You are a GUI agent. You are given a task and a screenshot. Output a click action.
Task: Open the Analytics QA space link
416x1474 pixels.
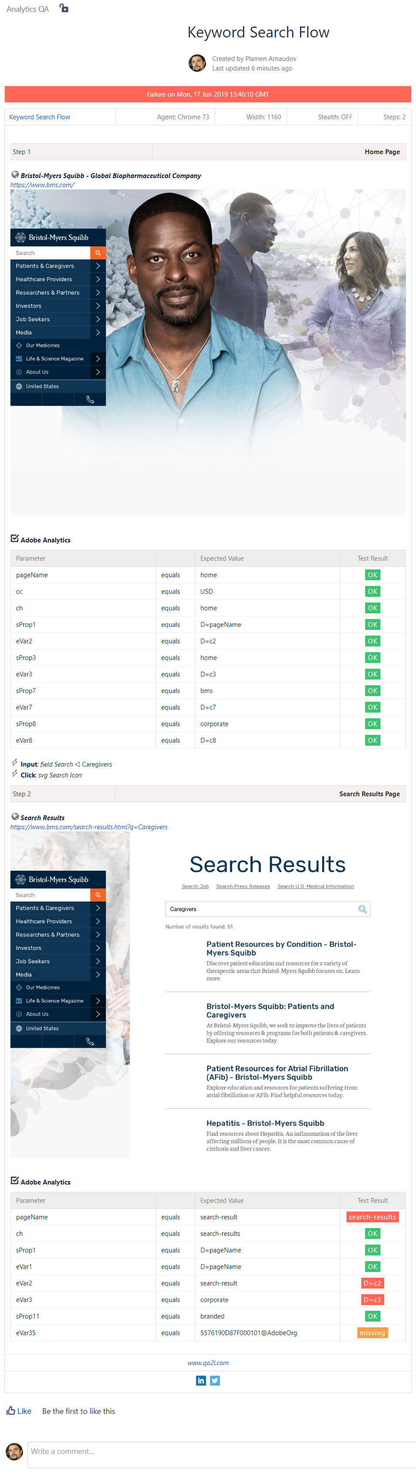coord(27,9)
